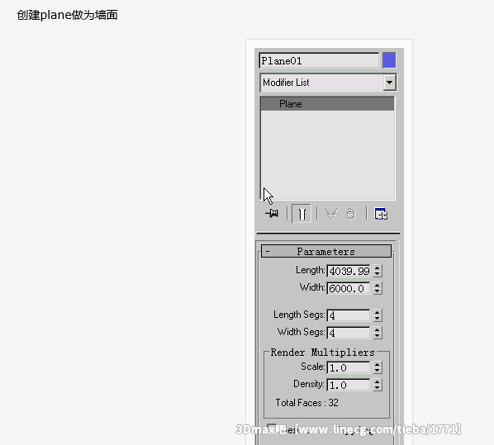Click the Density value field
The height and width of the screenshot is (445, 494).
coord(349,385)
